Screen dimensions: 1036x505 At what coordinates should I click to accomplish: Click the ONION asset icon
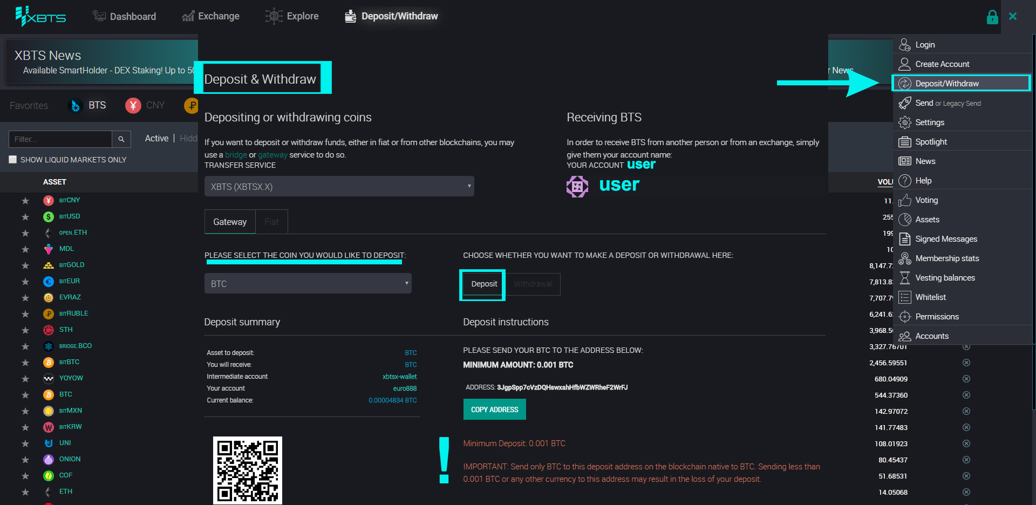click(x=49, y=459)
